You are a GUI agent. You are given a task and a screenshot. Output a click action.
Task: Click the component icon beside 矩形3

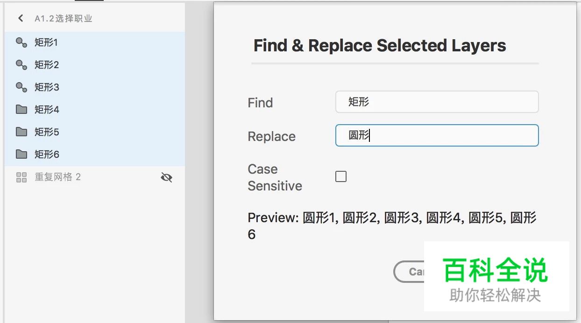(21, 87)
